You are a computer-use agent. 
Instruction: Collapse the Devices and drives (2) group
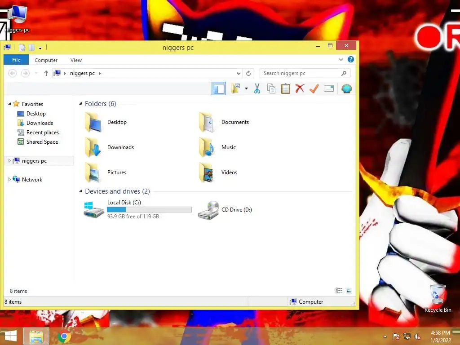[x=80, y=191]
